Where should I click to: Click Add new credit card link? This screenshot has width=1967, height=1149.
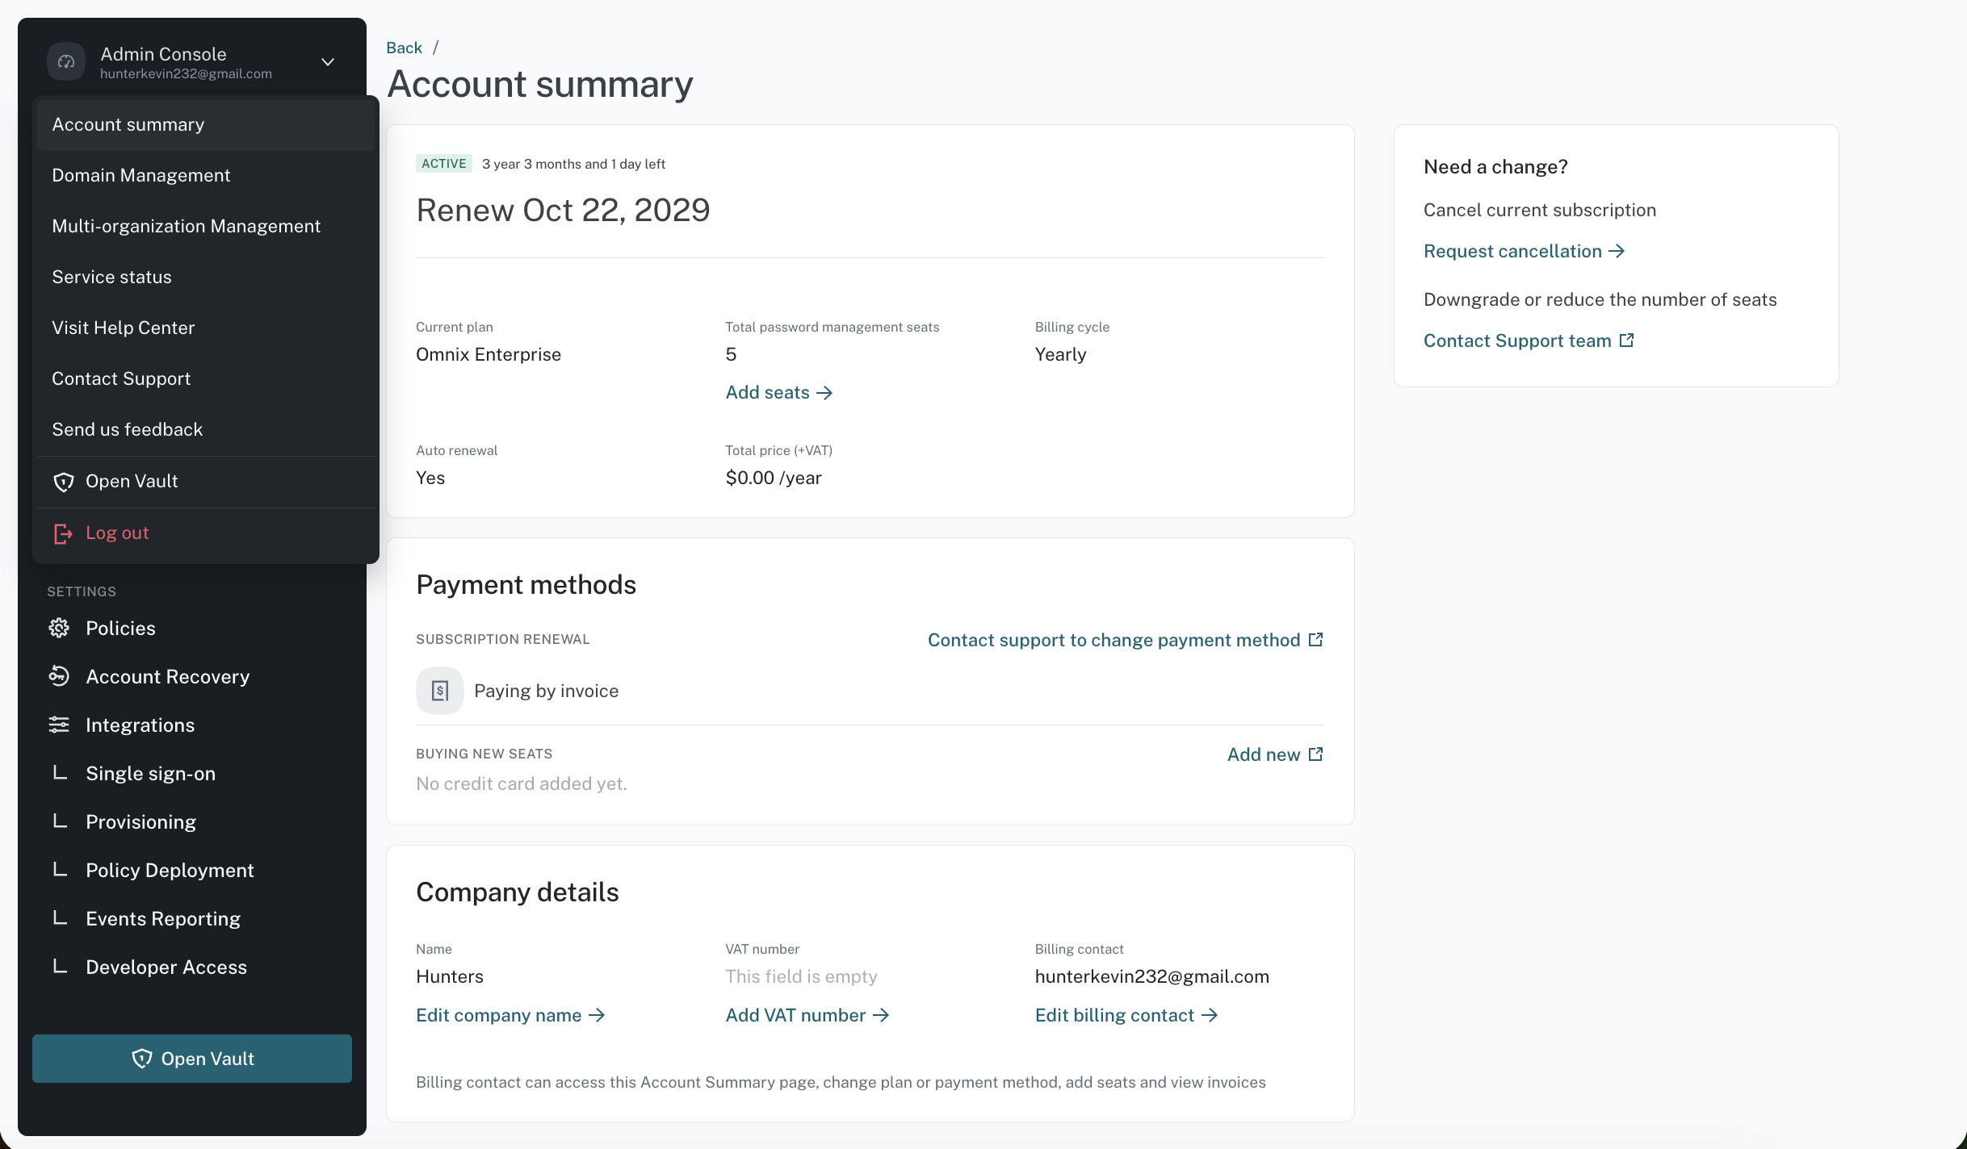point(1275,754)
